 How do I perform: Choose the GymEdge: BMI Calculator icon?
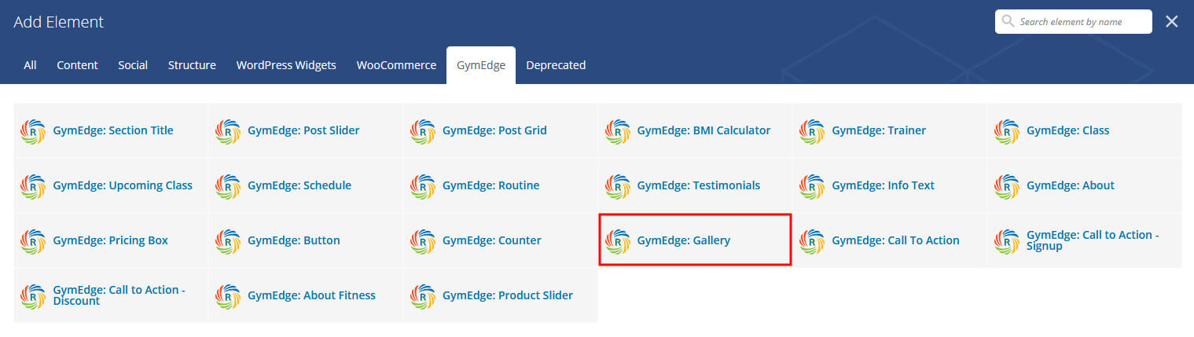point(618,130)
